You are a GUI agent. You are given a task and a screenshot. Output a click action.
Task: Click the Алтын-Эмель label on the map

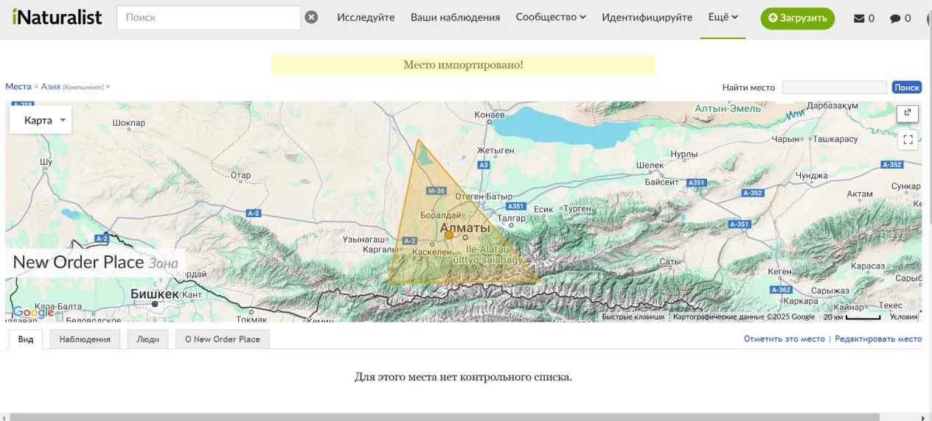coord(728,109)
